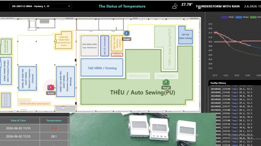Click the 27.78° outdoor temperature reading
Viewport: 261px width, 146px height.
coord(187,5)
